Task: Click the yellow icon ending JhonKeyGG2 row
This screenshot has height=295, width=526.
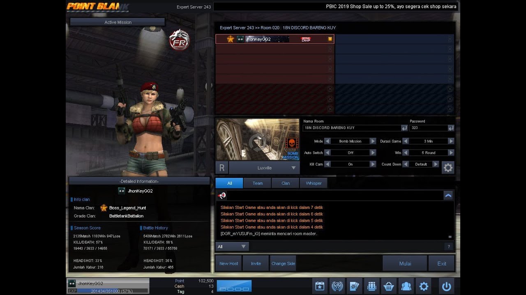Action: click(330, 39)
